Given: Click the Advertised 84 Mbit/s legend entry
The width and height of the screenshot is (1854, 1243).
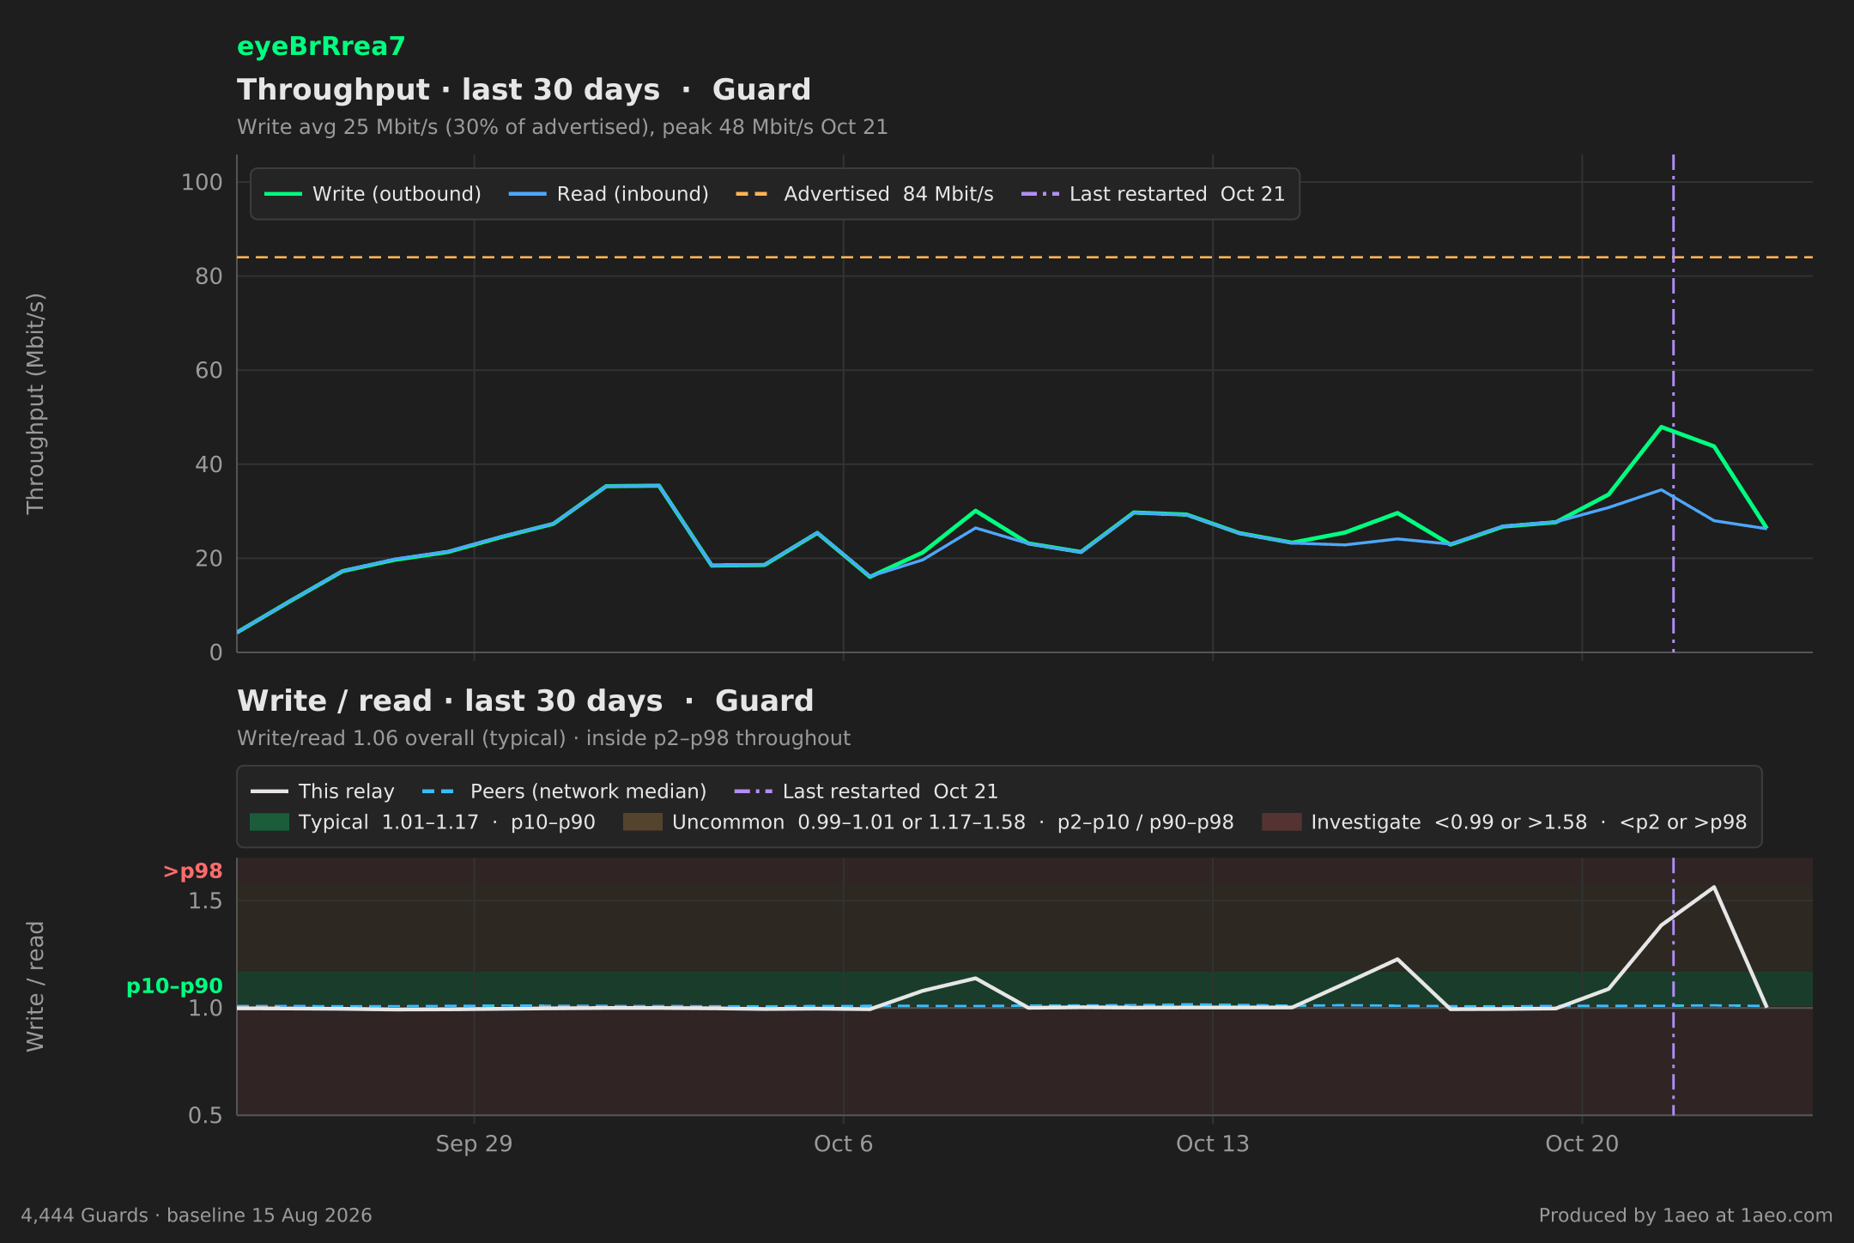Looking at the screenshot, I should pos(864,194).
